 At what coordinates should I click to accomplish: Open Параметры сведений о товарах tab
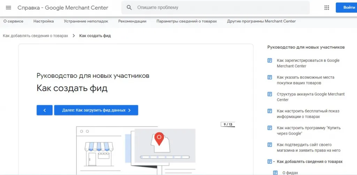[x=187, y=21]
